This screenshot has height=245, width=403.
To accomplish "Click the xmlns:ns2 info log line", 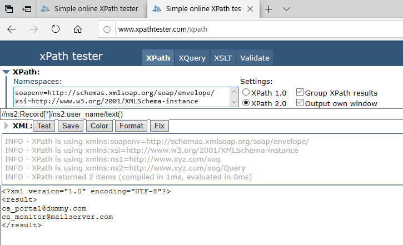I will click(x=125, y=168).
